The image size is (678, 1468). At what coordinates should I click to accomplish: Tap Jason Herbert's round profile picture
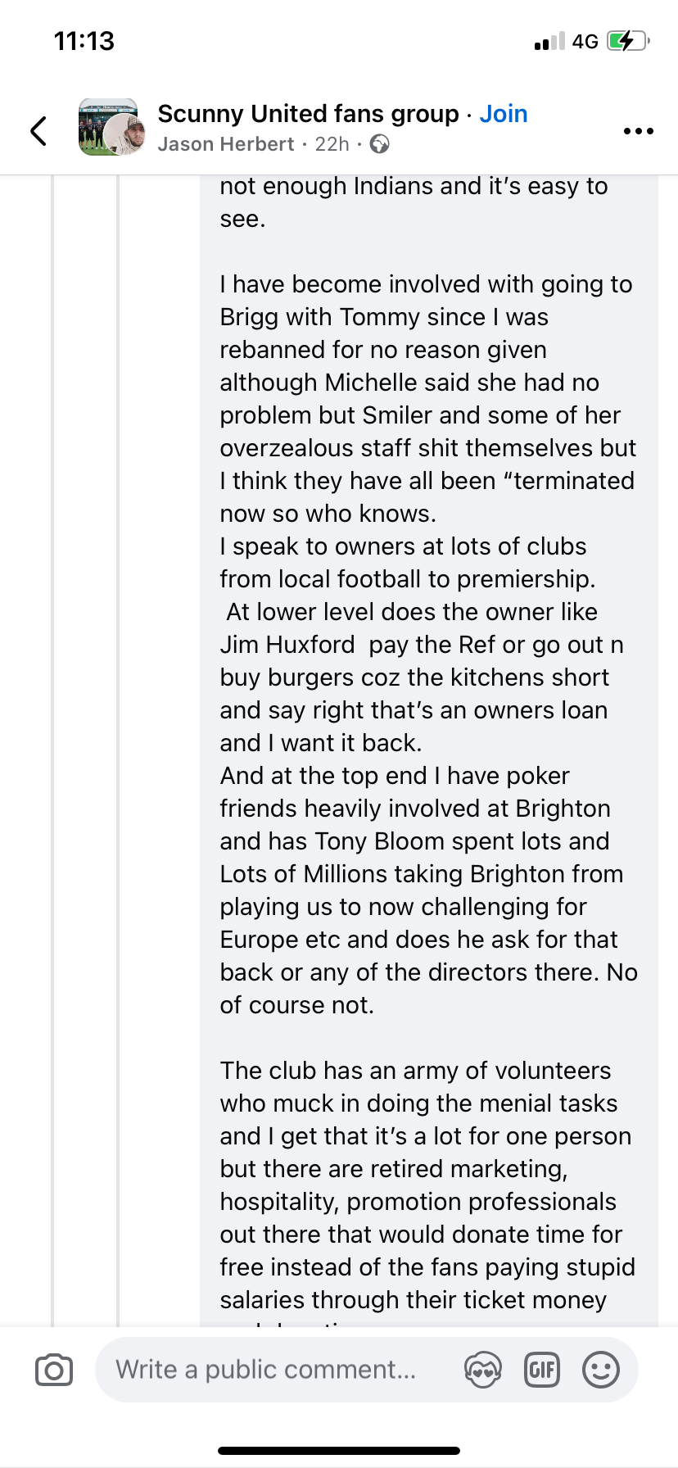pos(126,135)
